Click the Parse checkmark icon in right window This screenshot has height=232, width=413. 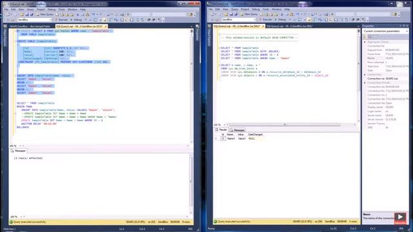294,19
